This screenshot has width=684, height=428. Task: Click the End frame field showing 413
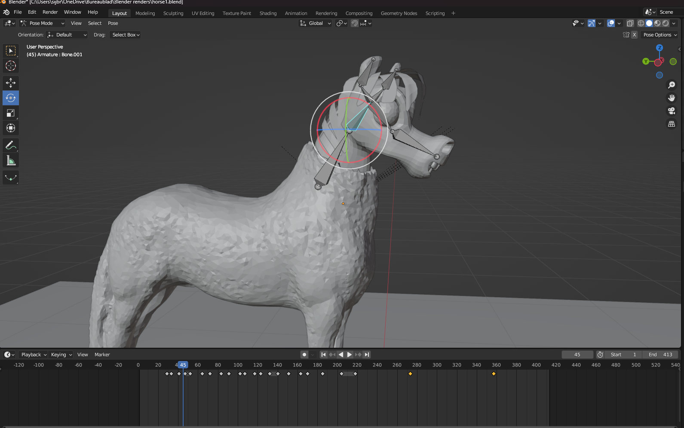click(660, 355)
